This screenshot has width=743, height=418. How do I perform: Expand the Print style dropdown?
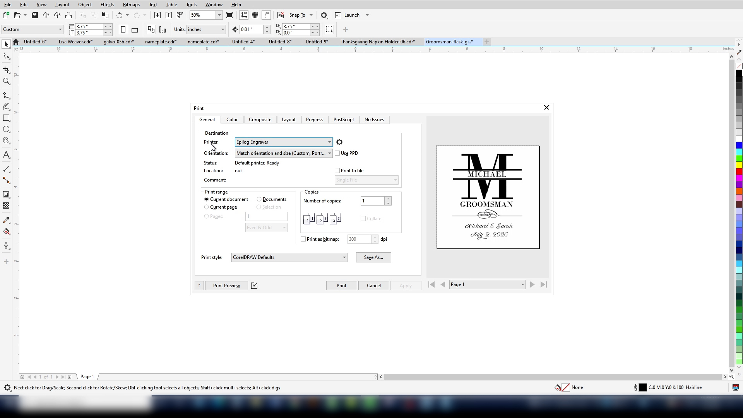(x=344, y=257)
